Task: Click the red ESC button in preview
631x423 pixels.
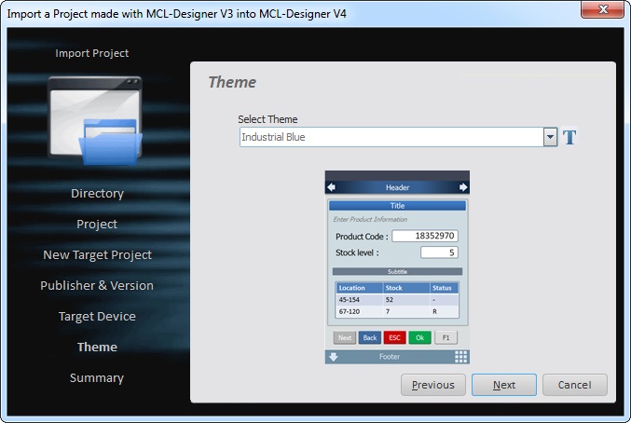Action: [394, 337]
